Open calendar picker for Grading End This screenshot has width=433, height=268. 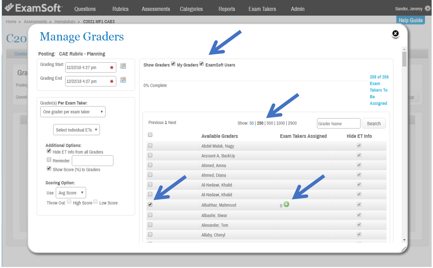[x=123, y=80]
